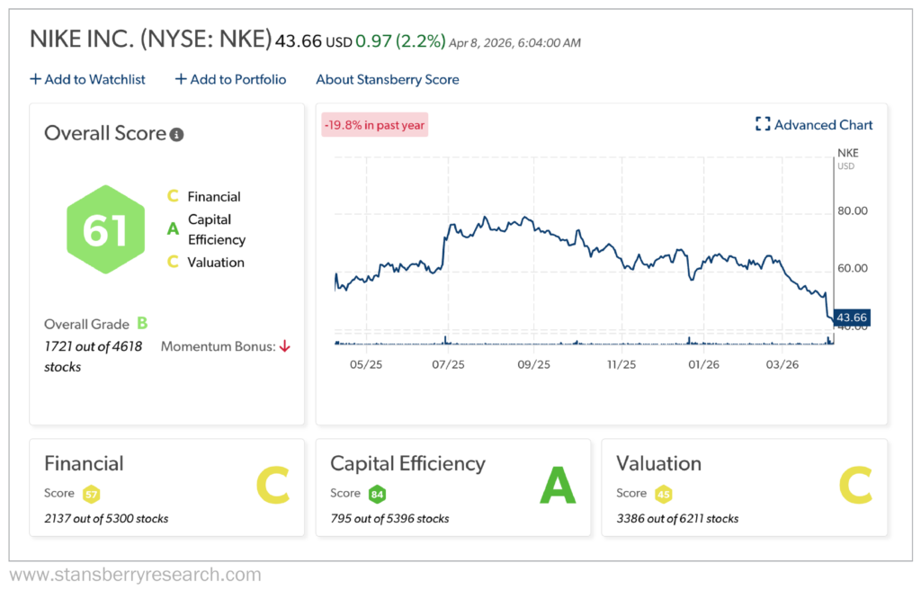Click the Overall Grade B letter
Viewport: 921px width, 590px height.
141,324
